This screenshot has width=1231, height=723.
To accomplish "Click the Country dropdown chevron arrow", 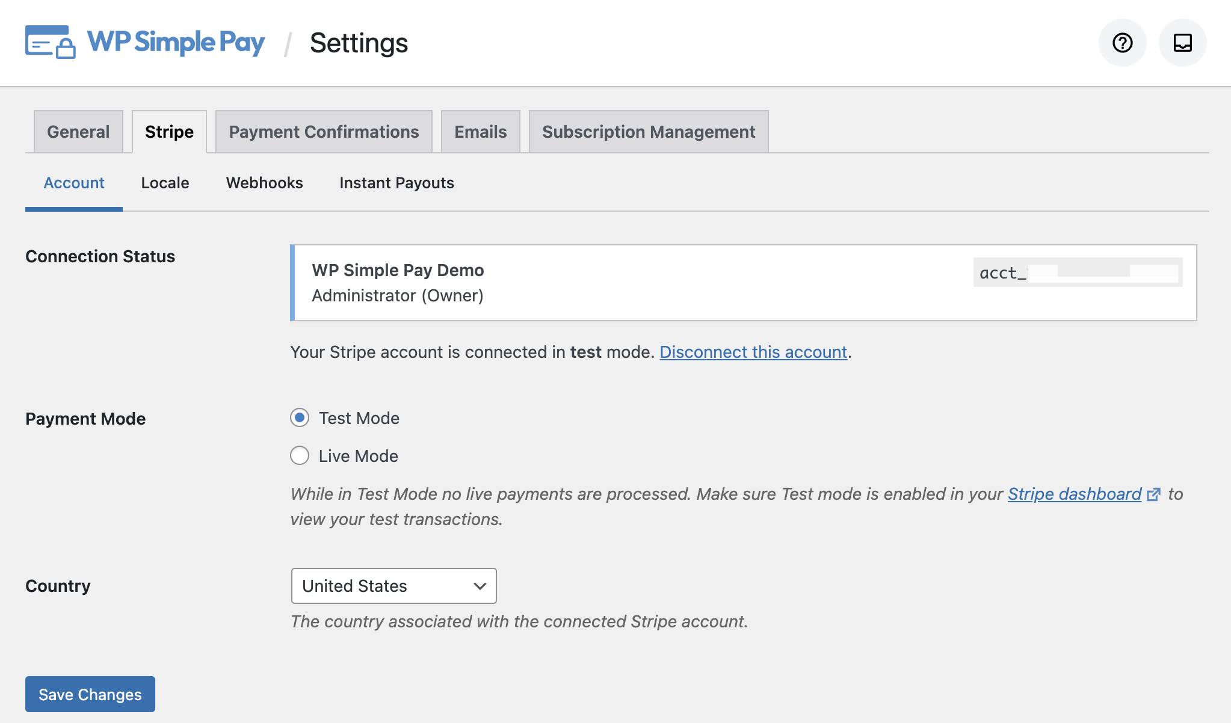I will point(480,586).
